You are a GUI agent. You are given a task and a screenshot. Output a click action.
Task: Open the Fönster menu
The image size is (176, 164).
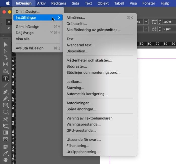point(149,3)
